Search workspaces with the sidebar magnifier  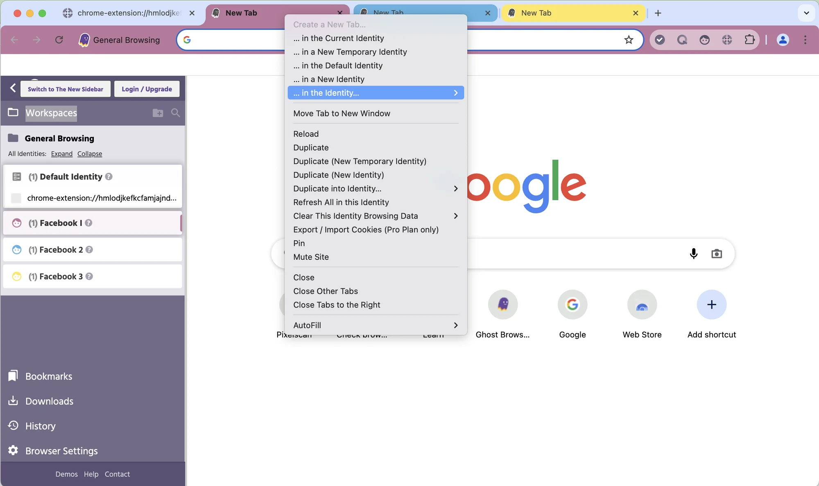tap(175, 113)
